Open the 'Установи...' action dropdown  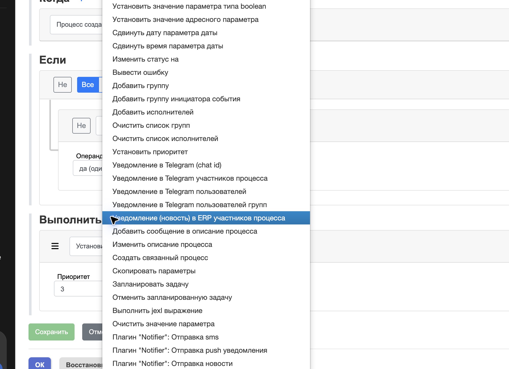click(x=86, y=246)
